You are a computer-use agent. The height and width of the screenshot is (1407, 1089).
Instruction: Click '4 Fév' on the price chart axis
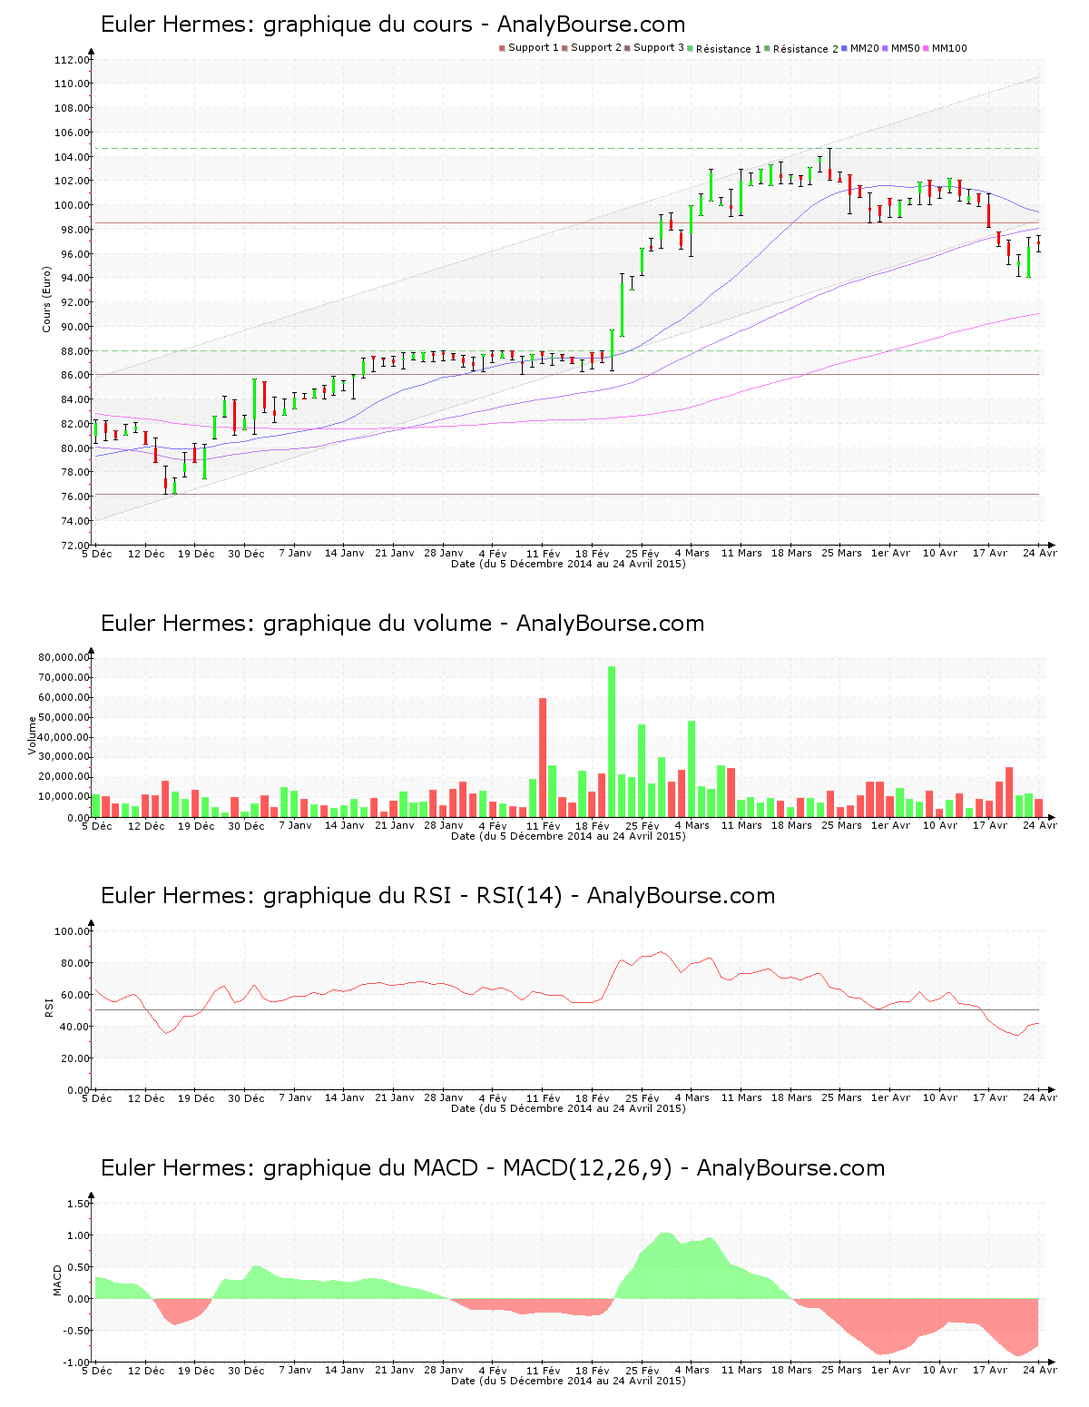493,554
